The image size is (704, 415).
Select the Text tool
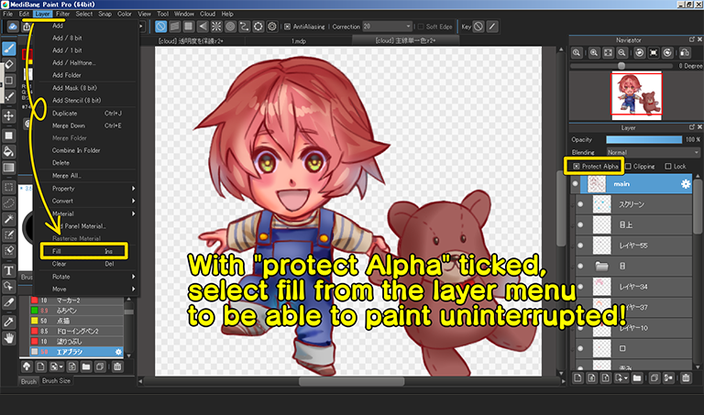[9, 270]
